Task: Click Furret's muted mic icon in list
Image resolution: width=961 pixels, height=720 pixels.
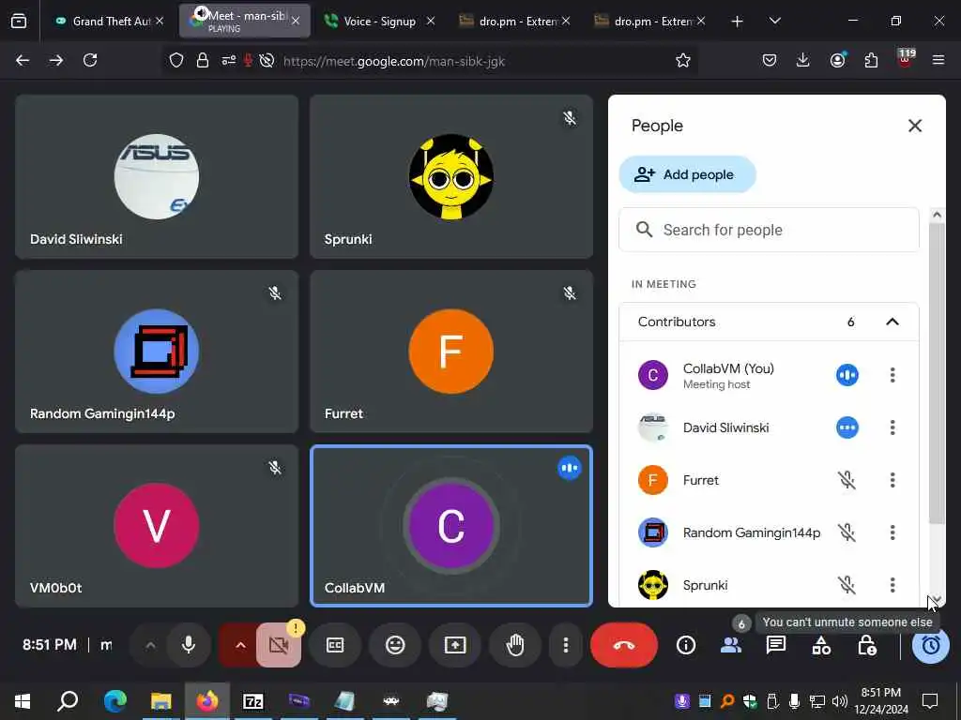Action: [847, 480]
